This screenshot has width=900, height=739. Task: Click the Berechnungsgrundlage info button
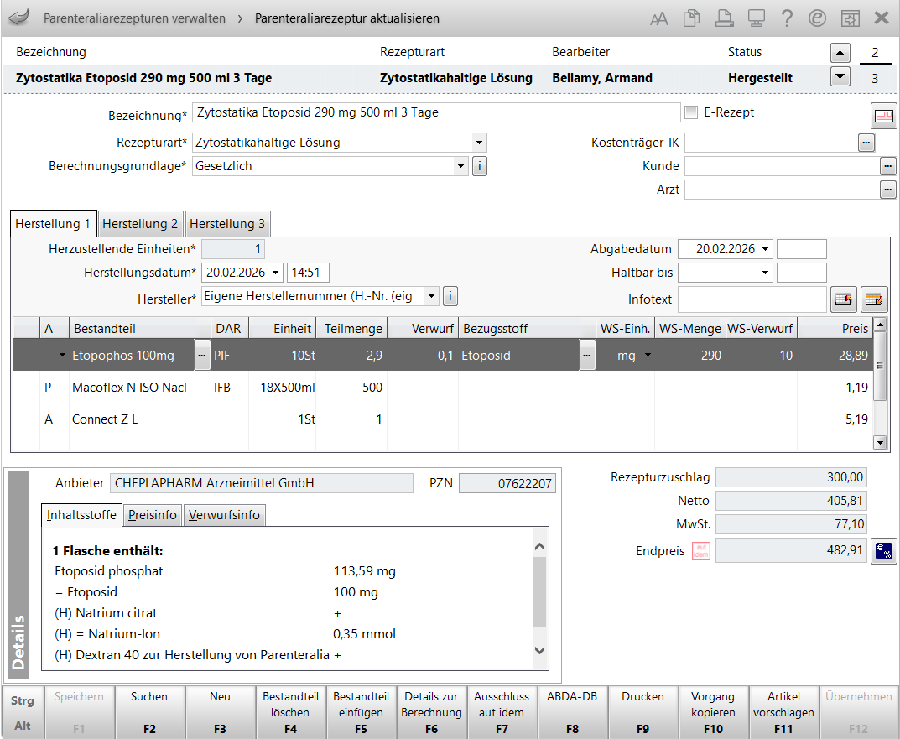click(479, 166)
